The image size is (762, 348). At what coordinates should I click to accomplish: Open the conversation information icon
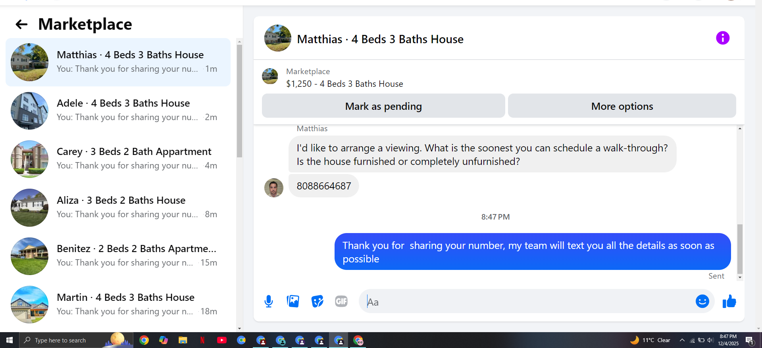tap(722, 38)
